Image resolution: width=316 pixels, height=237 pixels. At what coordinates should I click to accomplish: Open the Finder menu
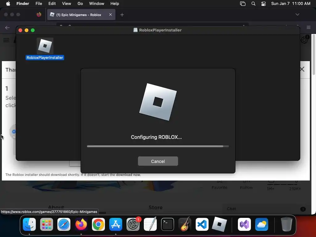point(23,4)
